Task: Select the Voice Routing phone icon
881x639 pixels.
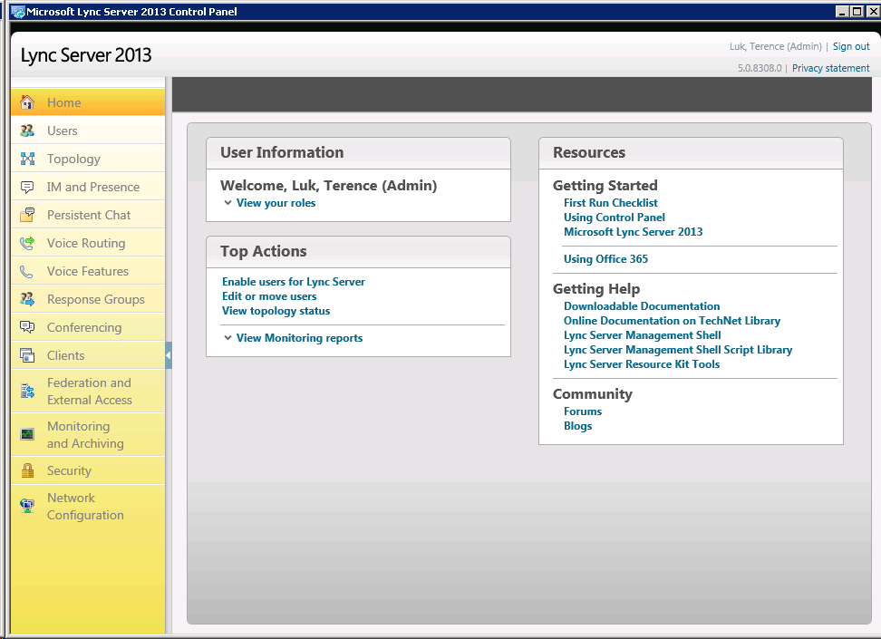Action: (x=27, y=243)
